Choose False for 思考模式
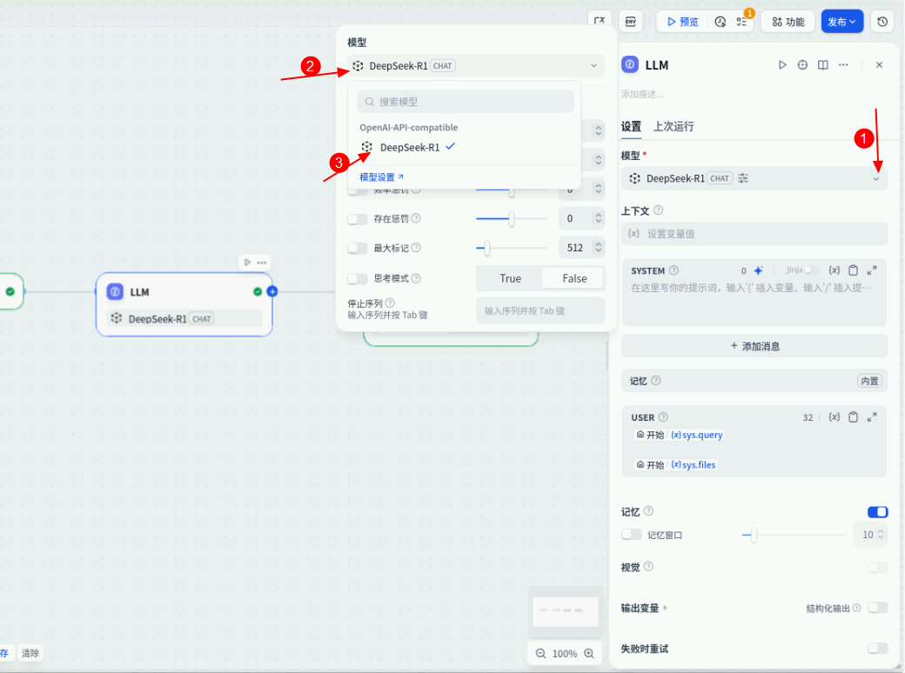905x673 pixels. 574,278
